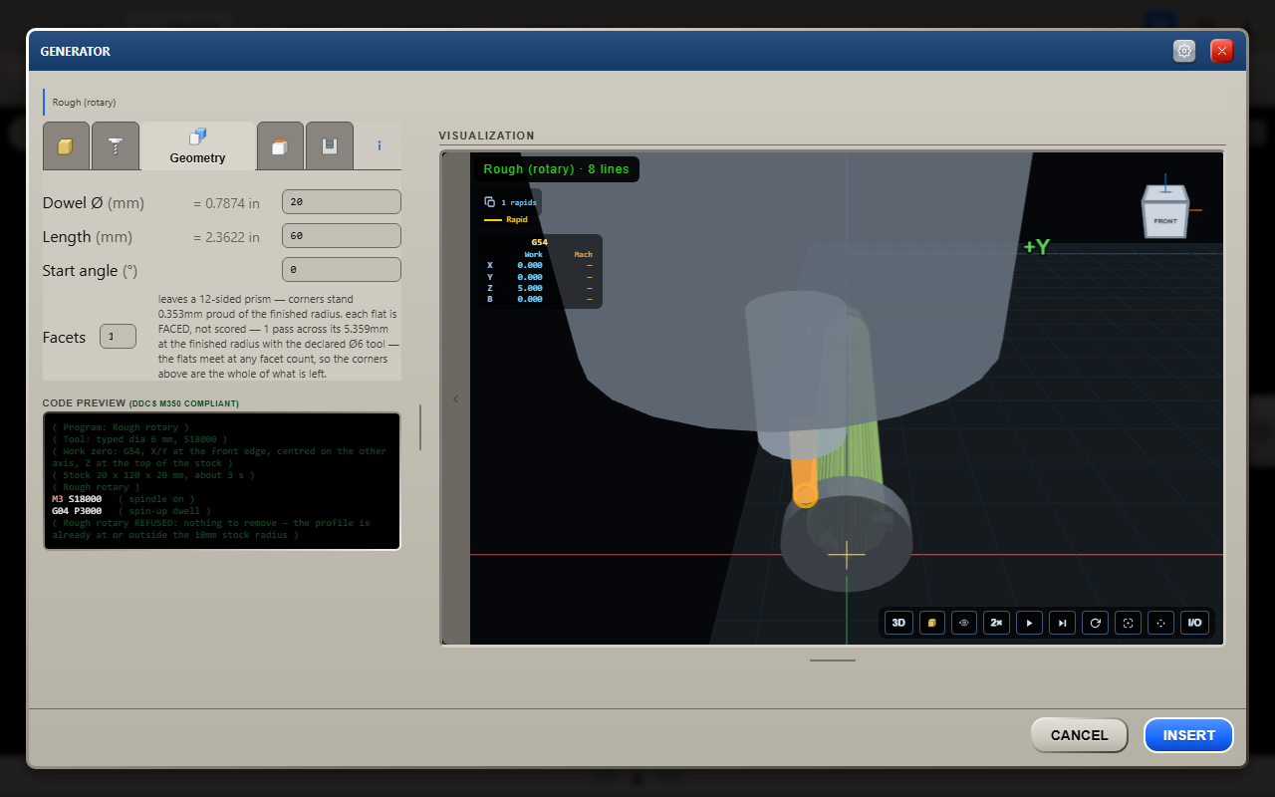Click the Z work coordinate 5.000
1275x797 pixels.
(x=530, y=288)
